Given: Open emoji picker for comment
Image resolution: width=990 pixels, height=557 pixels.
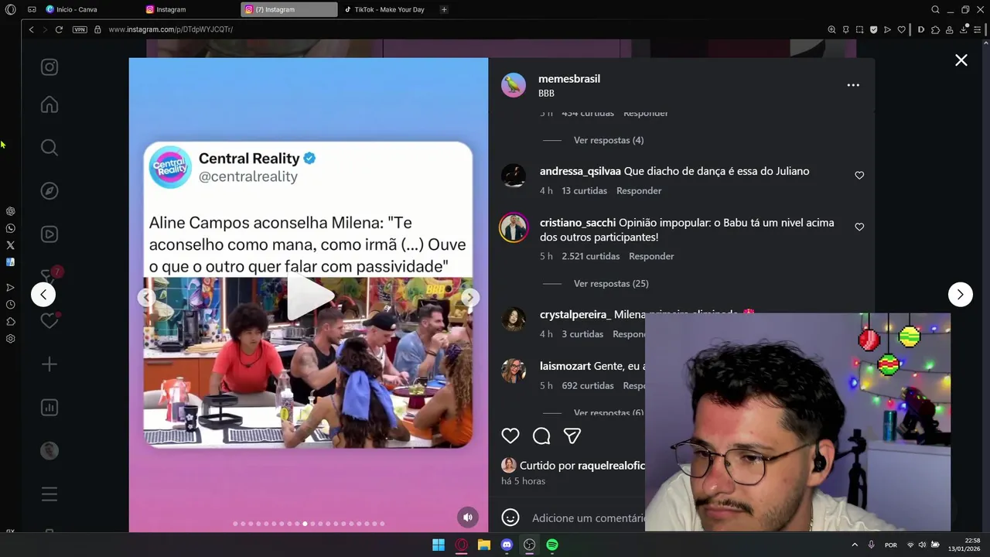Looking at the screenshot, I should coord(510,518).
